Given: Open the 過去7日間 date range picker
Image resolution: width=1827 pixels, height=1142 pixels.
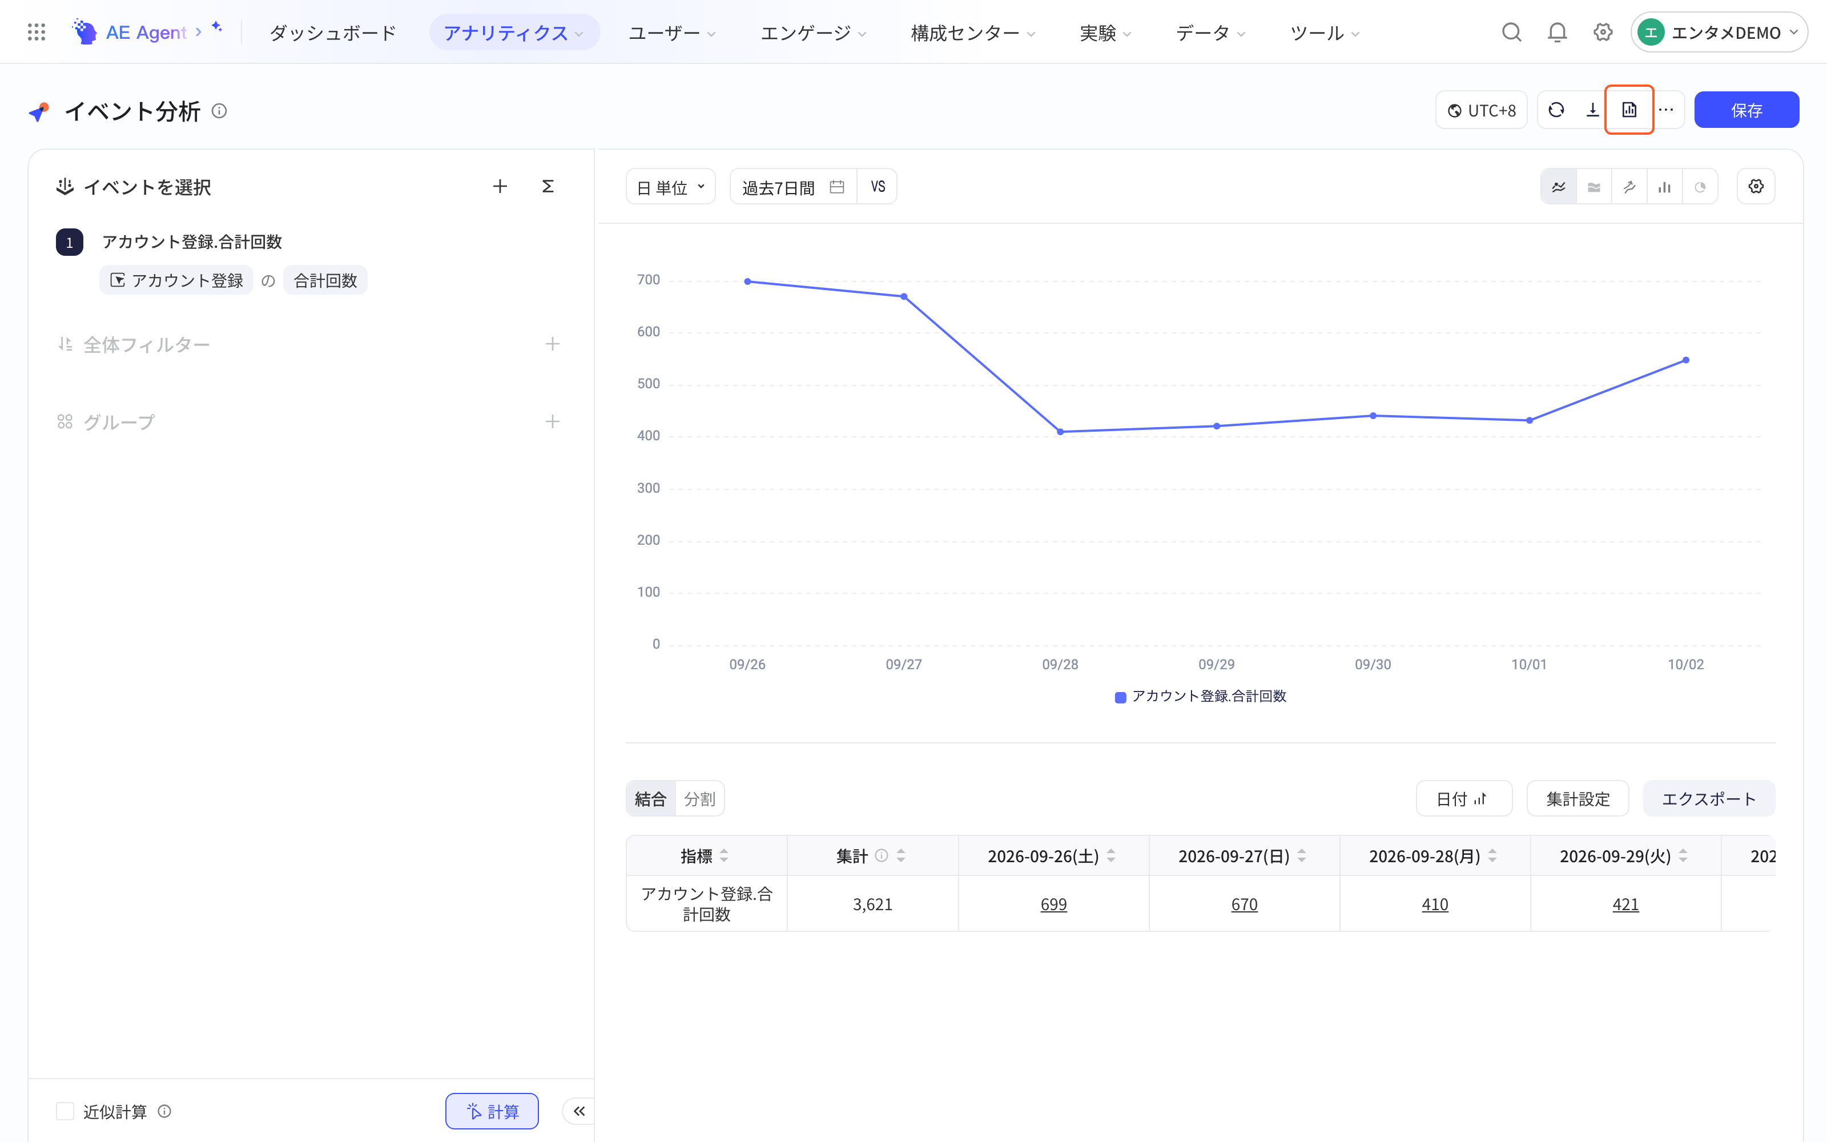Looking at the screenshot, I should coord(792,187).
